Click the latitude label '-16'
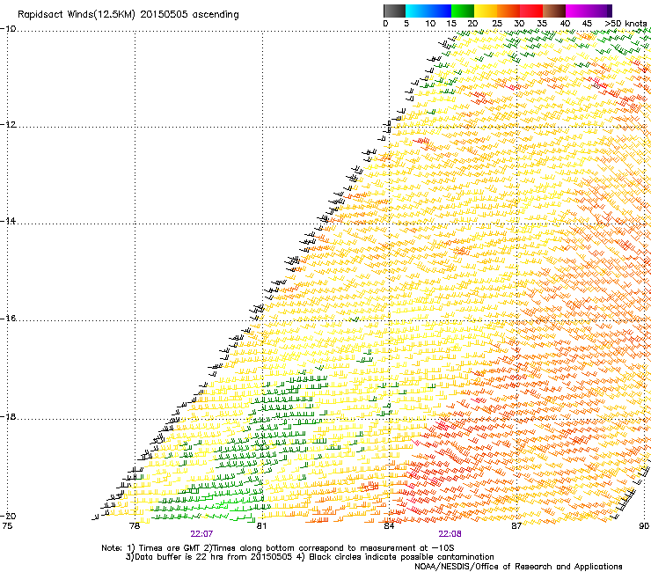 pos(8,319)
